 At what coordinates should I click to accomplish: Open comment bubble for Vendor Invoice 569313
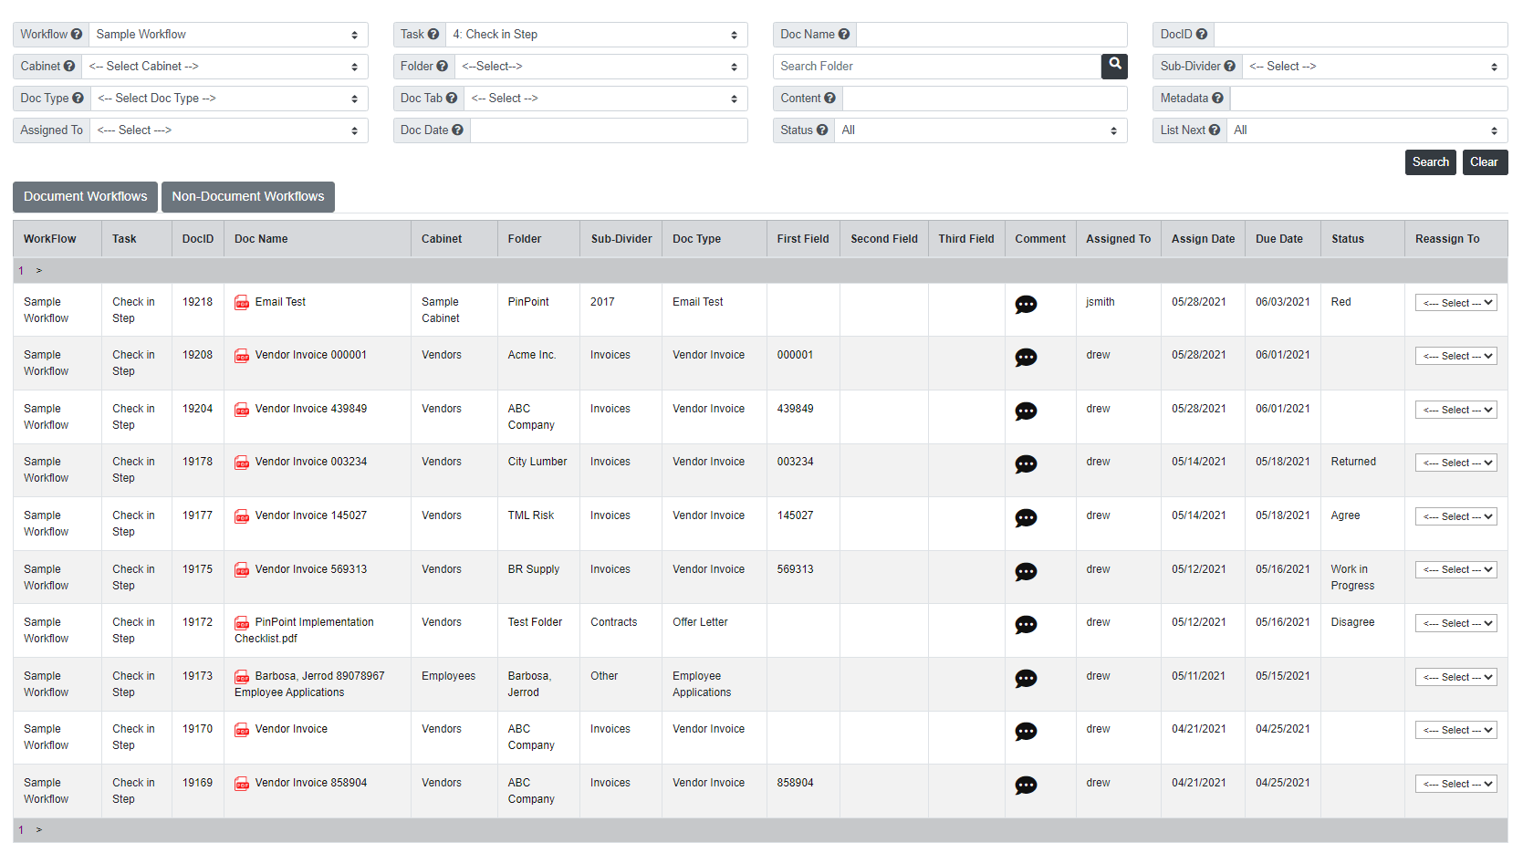pos(1026,572)
